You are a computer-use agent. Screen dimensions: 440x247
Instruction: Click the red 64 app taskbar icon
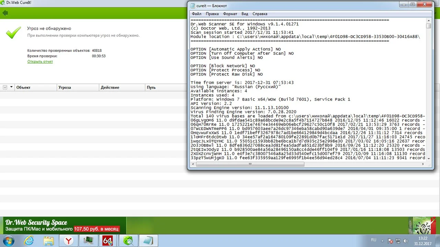108,241
